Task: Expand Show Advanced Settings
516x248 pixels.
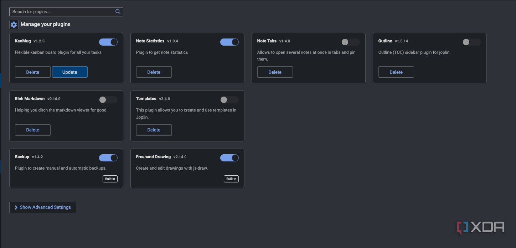Action: tap(42, 207)
